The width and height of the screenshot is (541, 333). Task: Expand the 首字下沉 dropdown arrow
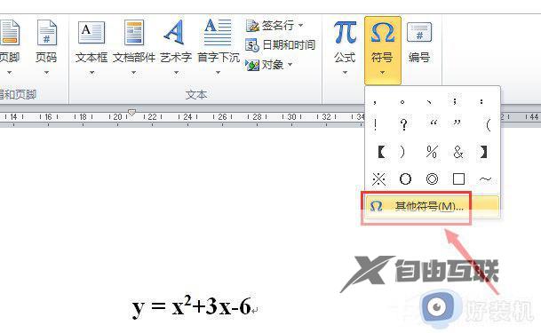pos(218,73)
